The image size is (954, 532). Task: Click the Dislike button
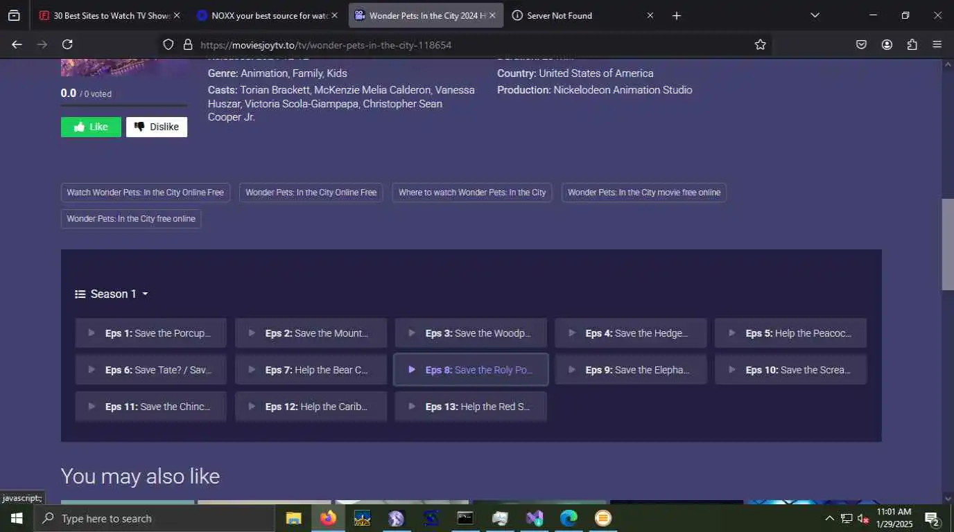[157, 127]
